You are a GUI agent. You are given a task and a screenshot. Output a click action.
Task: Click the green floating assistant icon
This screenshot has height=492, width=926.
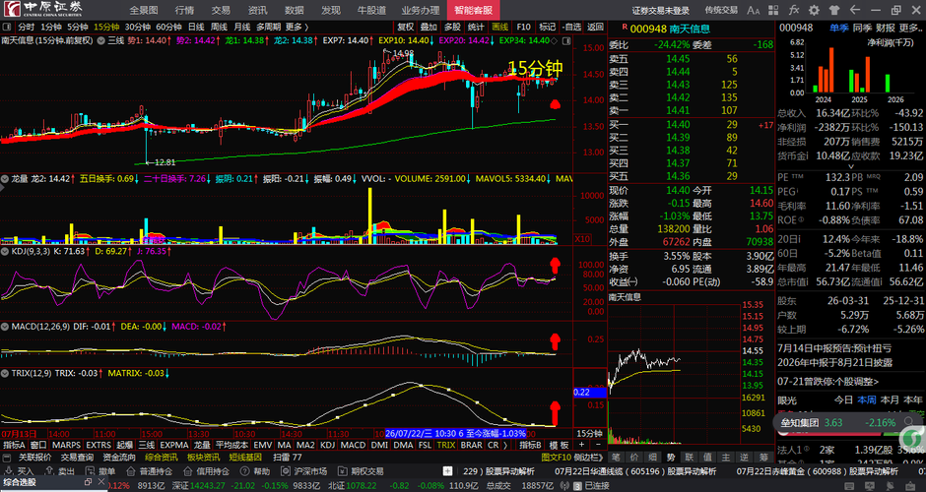(913, 438)
